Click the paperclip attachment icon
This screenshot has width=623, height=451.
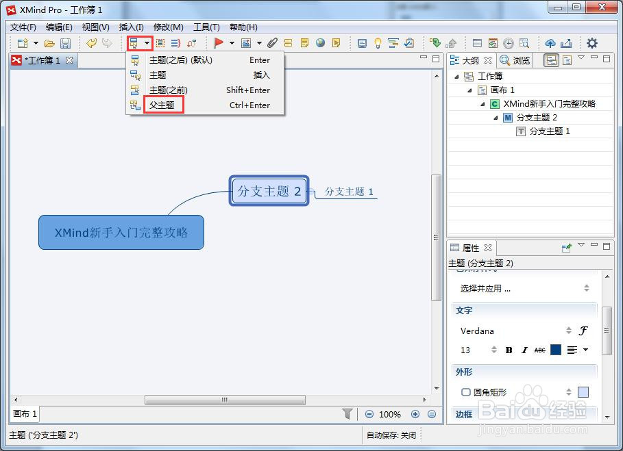pyautogui.click(x=272, y=43)
